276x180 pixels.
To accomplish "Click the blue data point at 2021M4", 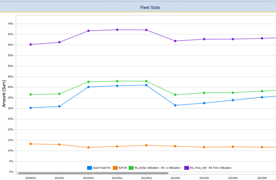I will pyautogui.click(x=233, y=100).
